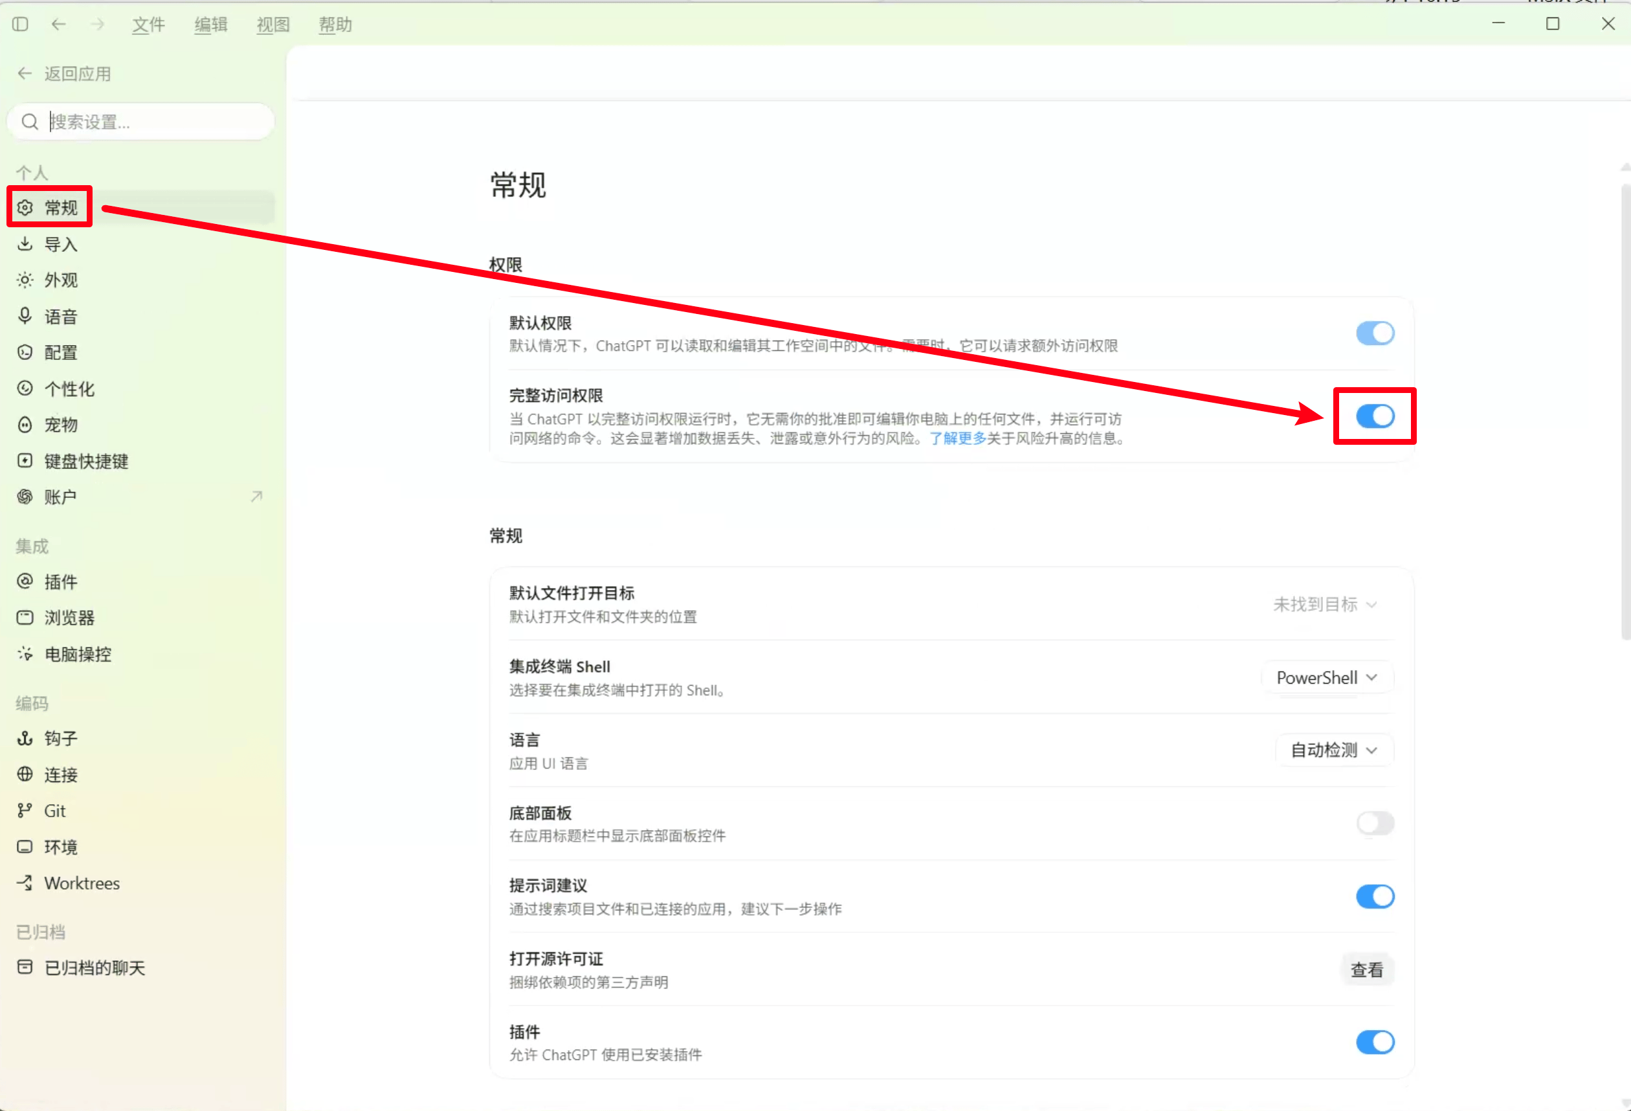The height and width of the screenshot is (1111, 1631).
Task: Select the ChatGPT logo icon beside 账户
Action: click(x=25, y=497)
